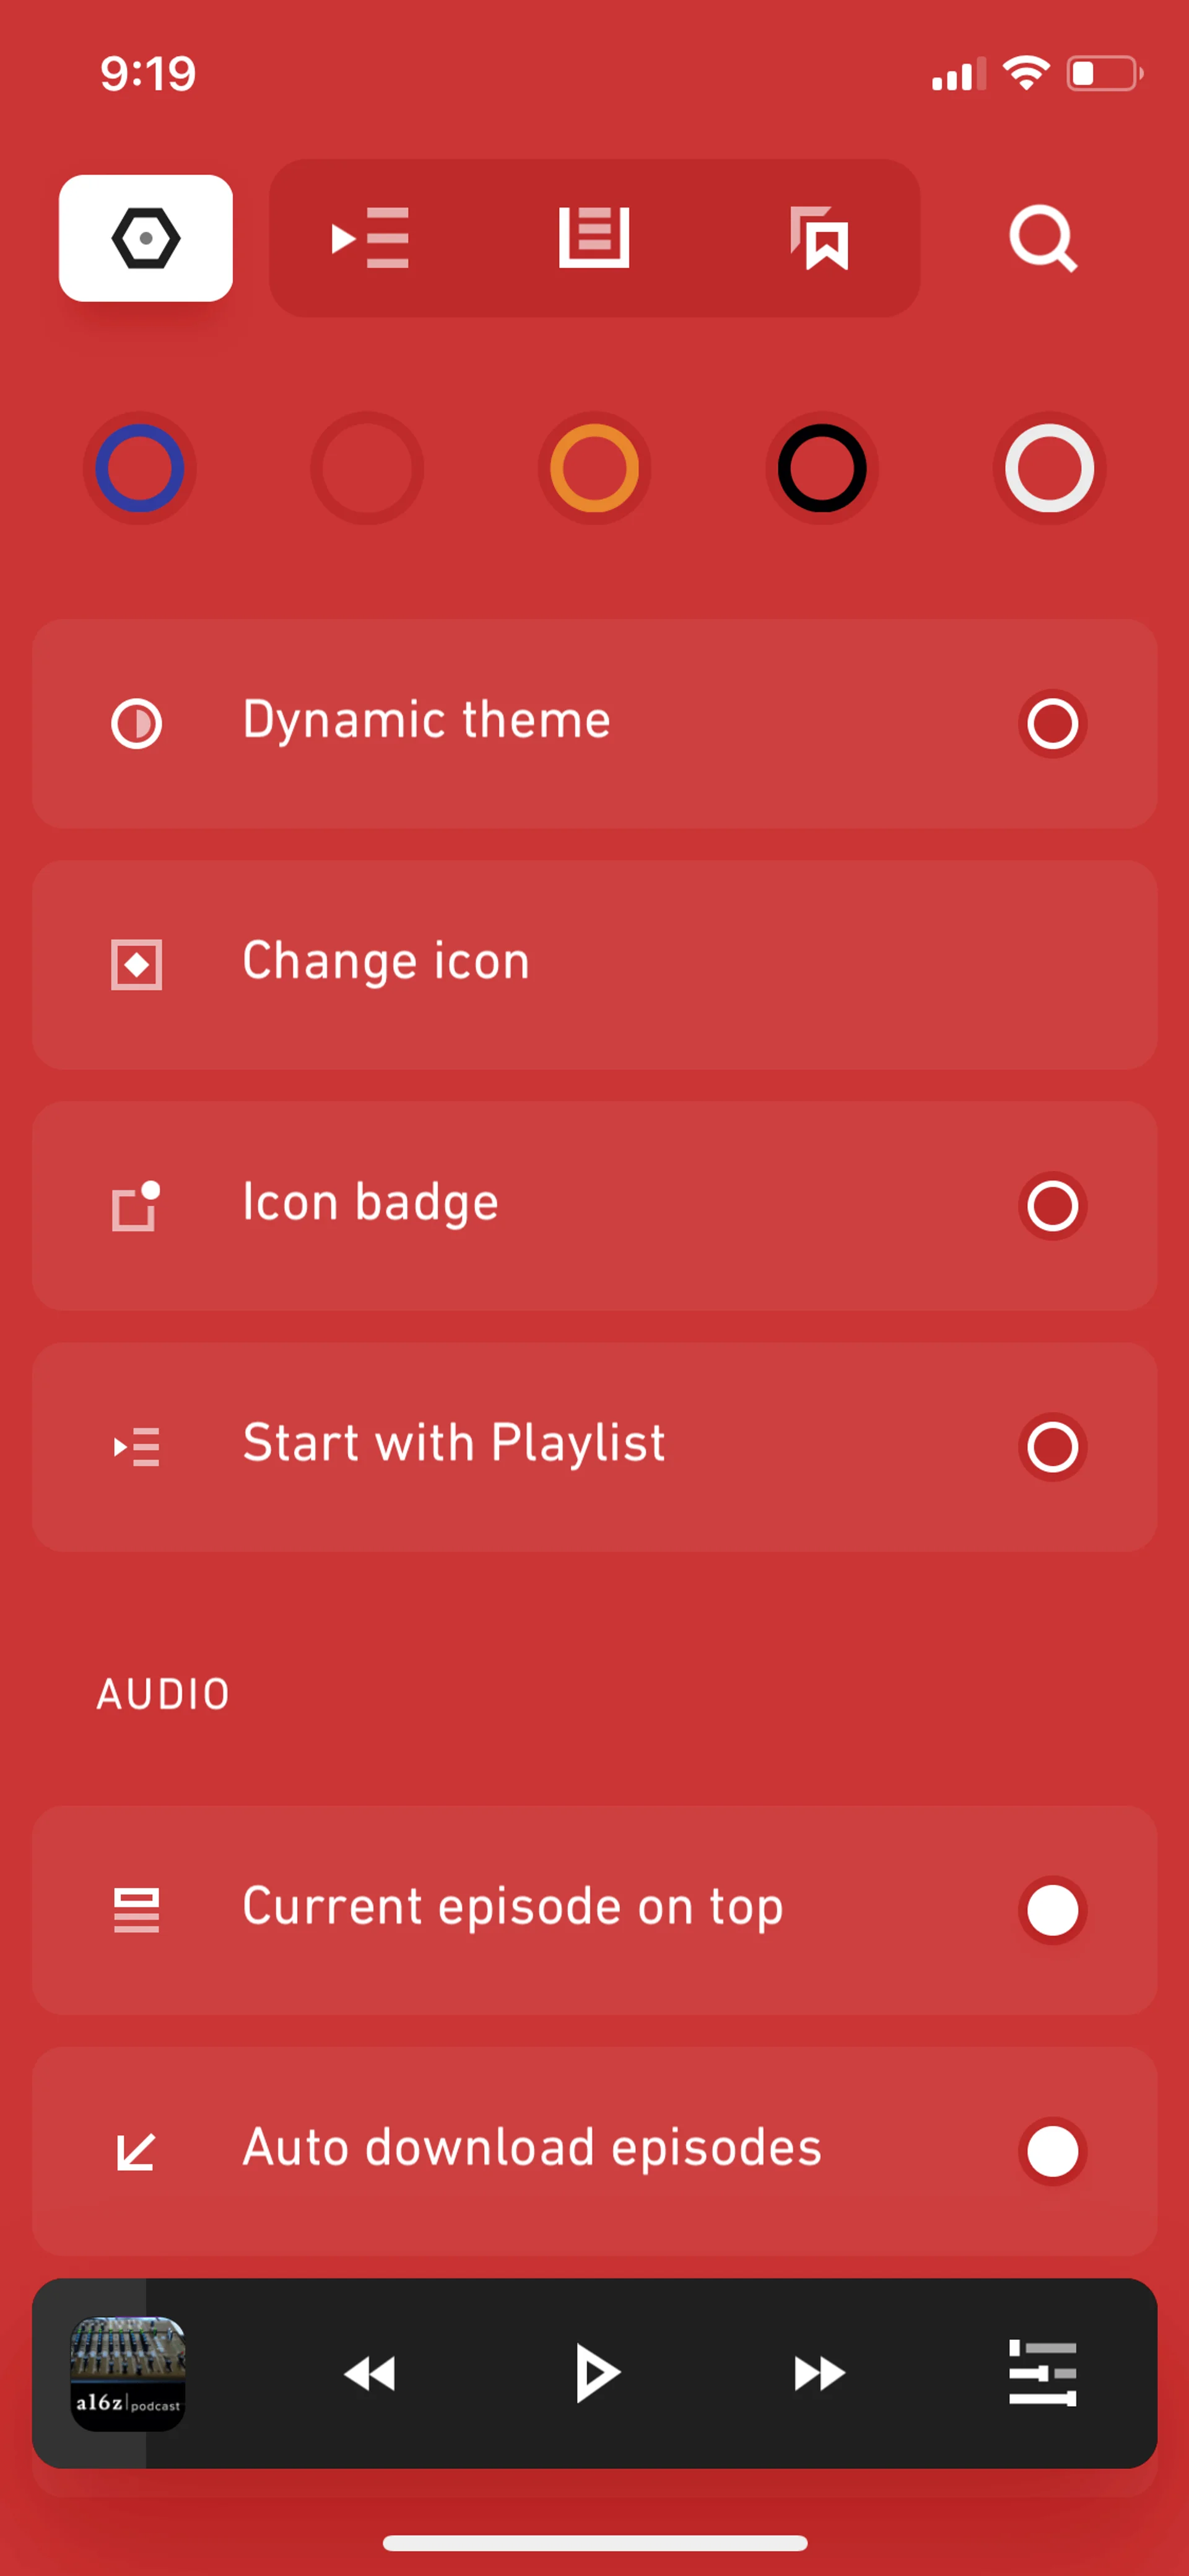This screenshot has height=2576, width=1189.
Task: Enable the Dynamic theme toggle
Action: click(1052, 723)
